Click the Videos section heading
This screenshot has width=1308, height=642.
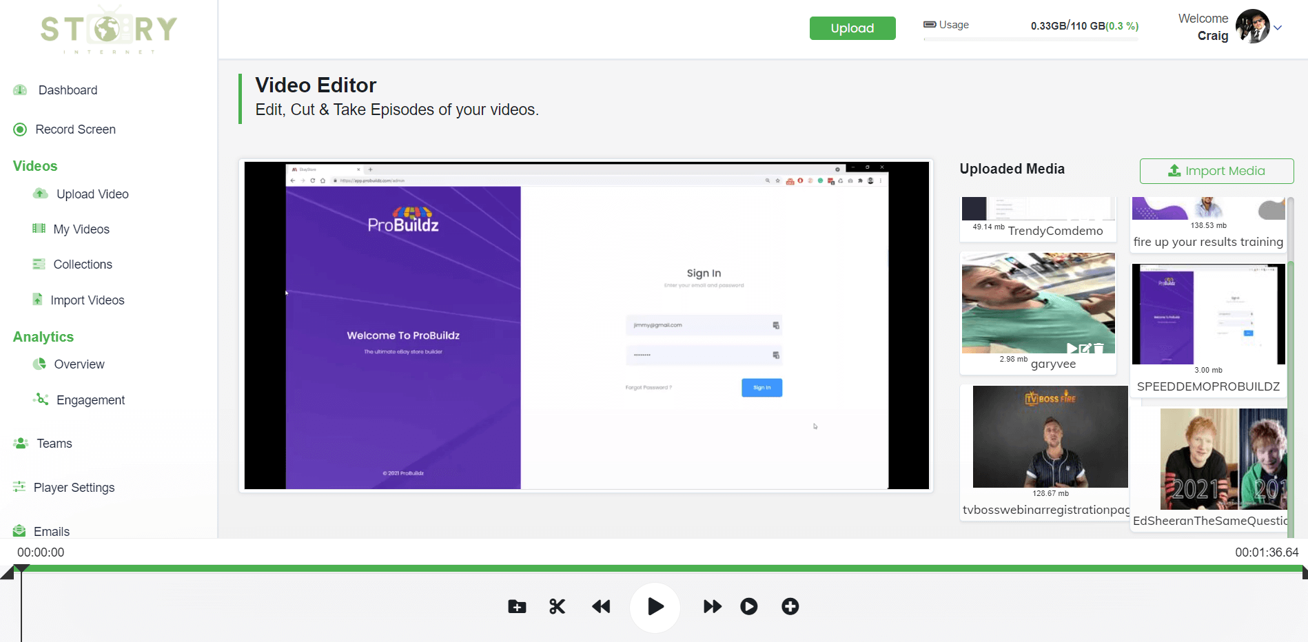(x=35, y=166)
